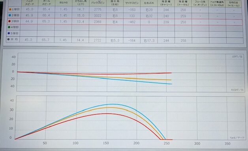This screenshot has height=151, width=248.
Task: Click the gray dot beside 平均
Action: [x=8, y=39]
